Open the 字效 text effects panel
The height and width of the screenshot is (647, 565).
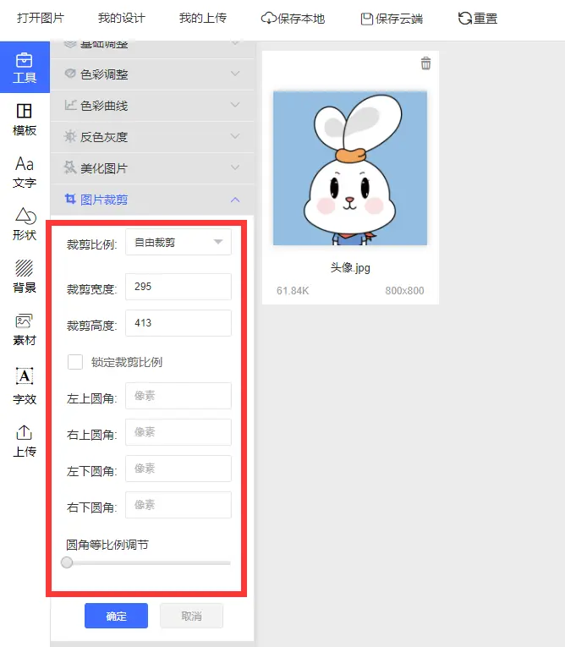[25, 386]
